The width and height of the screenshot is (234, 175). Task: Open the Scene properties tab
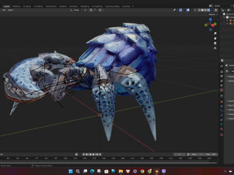pos(221,86)
